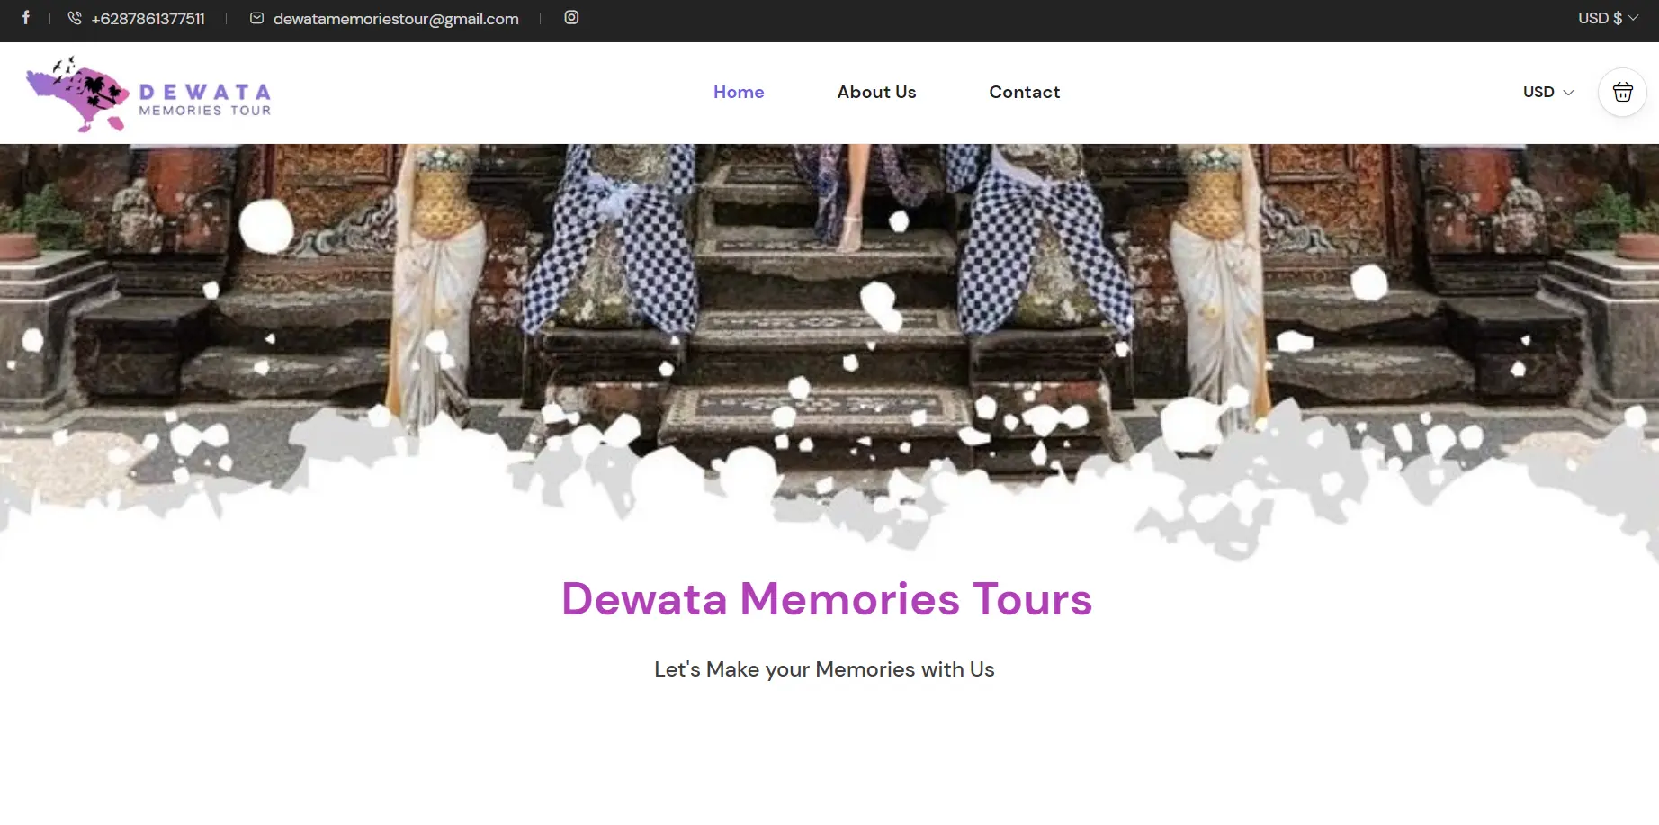Click the dewatamemoriestour@gmail.com email link
Image resolution: width=1659 pixels, height=825 pixels.
tap(396, 19)
